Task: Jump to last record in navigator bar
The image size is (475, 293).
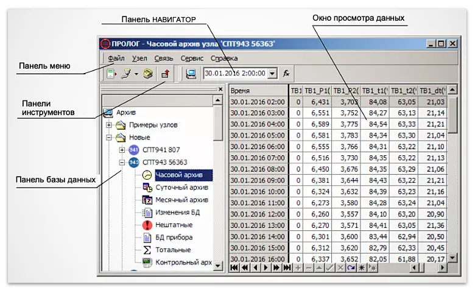Action: point(286,267)
